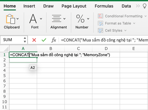Click the Conditional Formatting icon
Image resolution: width=148 pixels, height=110 pixels.
tap(100, 16)
